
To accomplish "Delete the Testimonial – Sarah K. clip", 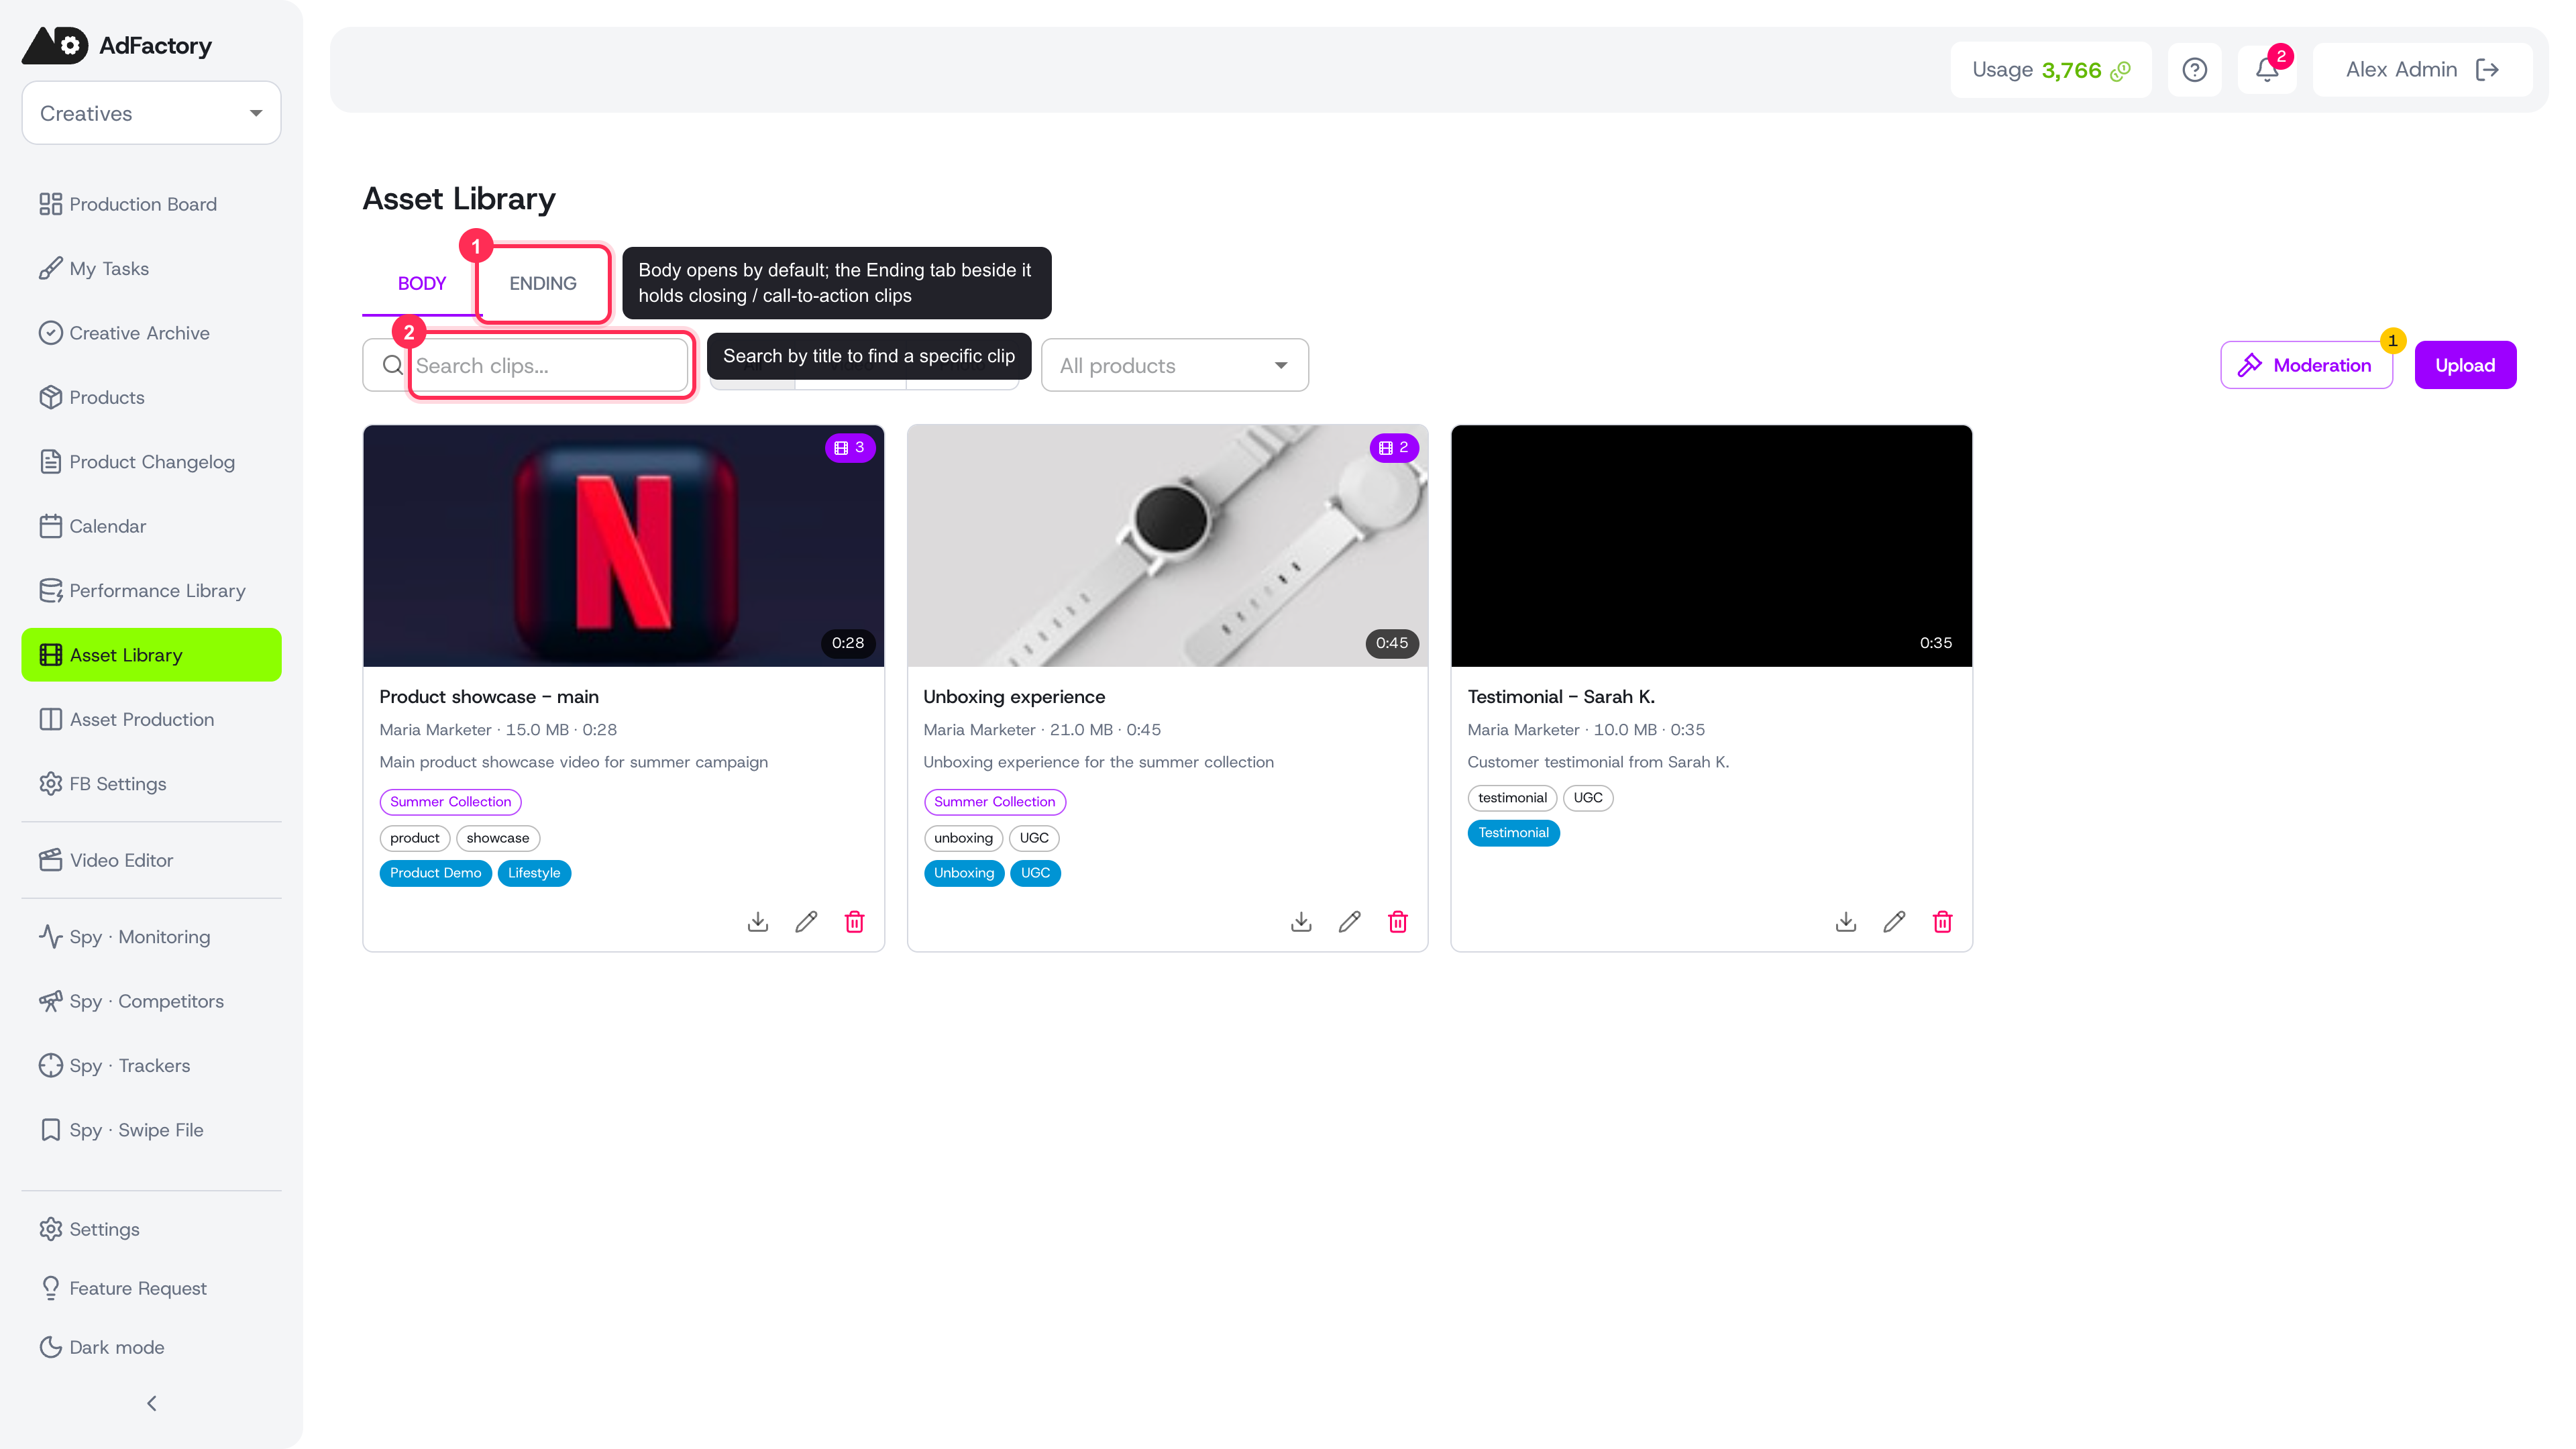I will pos(1942,921).
